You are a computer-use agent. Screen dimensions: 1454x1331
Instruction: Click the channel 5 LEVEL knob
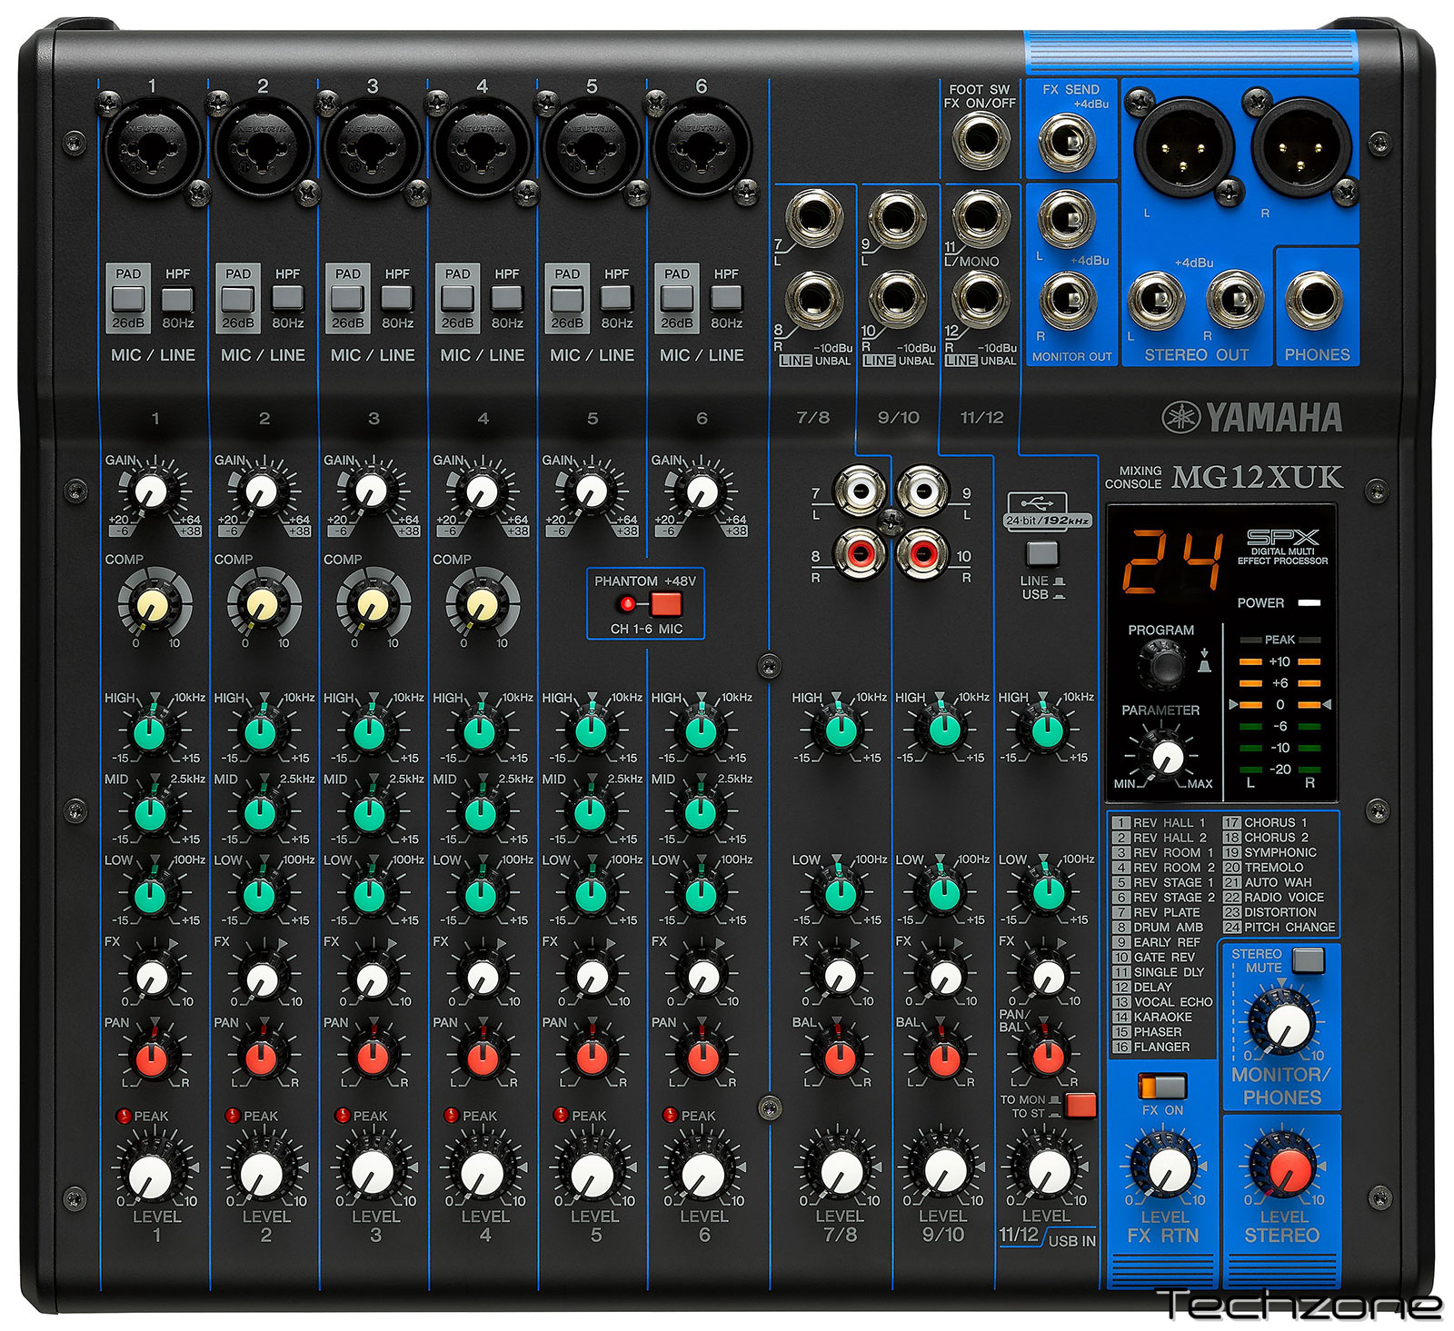(593, 1176)
